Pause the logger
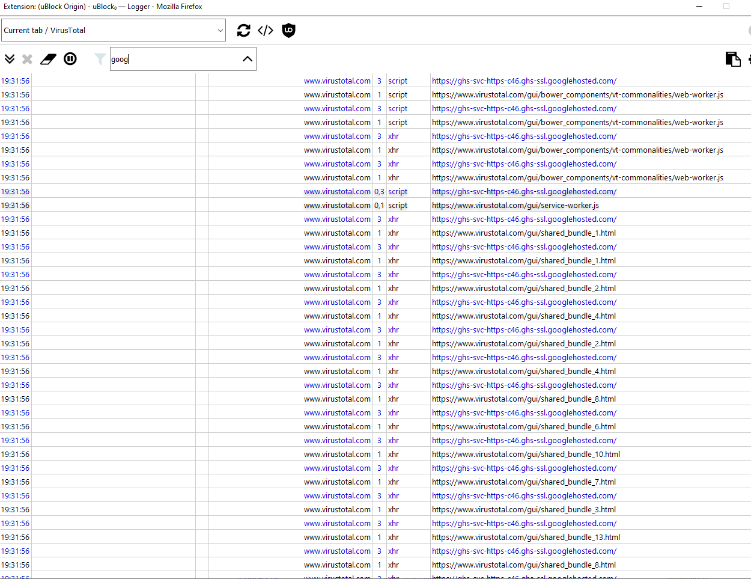This screenshot has width=751, height=579. [70, 59]
